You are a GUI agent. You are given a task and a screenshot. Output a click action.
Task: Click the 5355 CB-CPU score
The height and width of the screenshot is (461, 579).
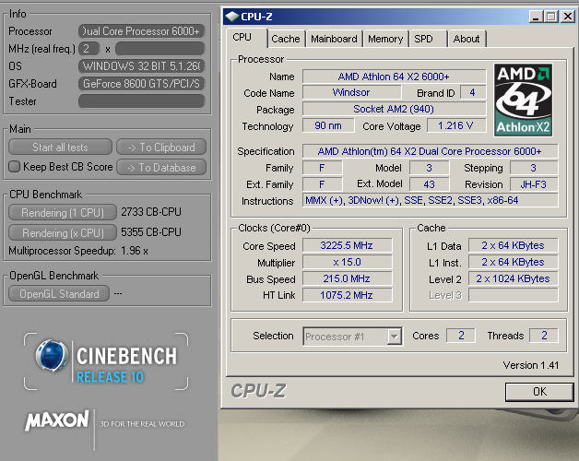tap(151, 232)
